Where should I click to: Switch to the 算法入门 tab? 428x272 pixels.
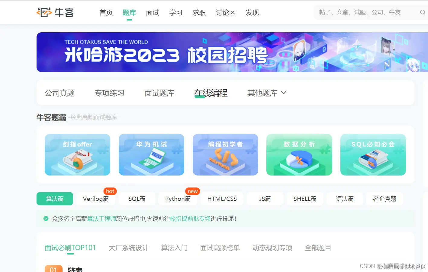(x=174, y=248)
